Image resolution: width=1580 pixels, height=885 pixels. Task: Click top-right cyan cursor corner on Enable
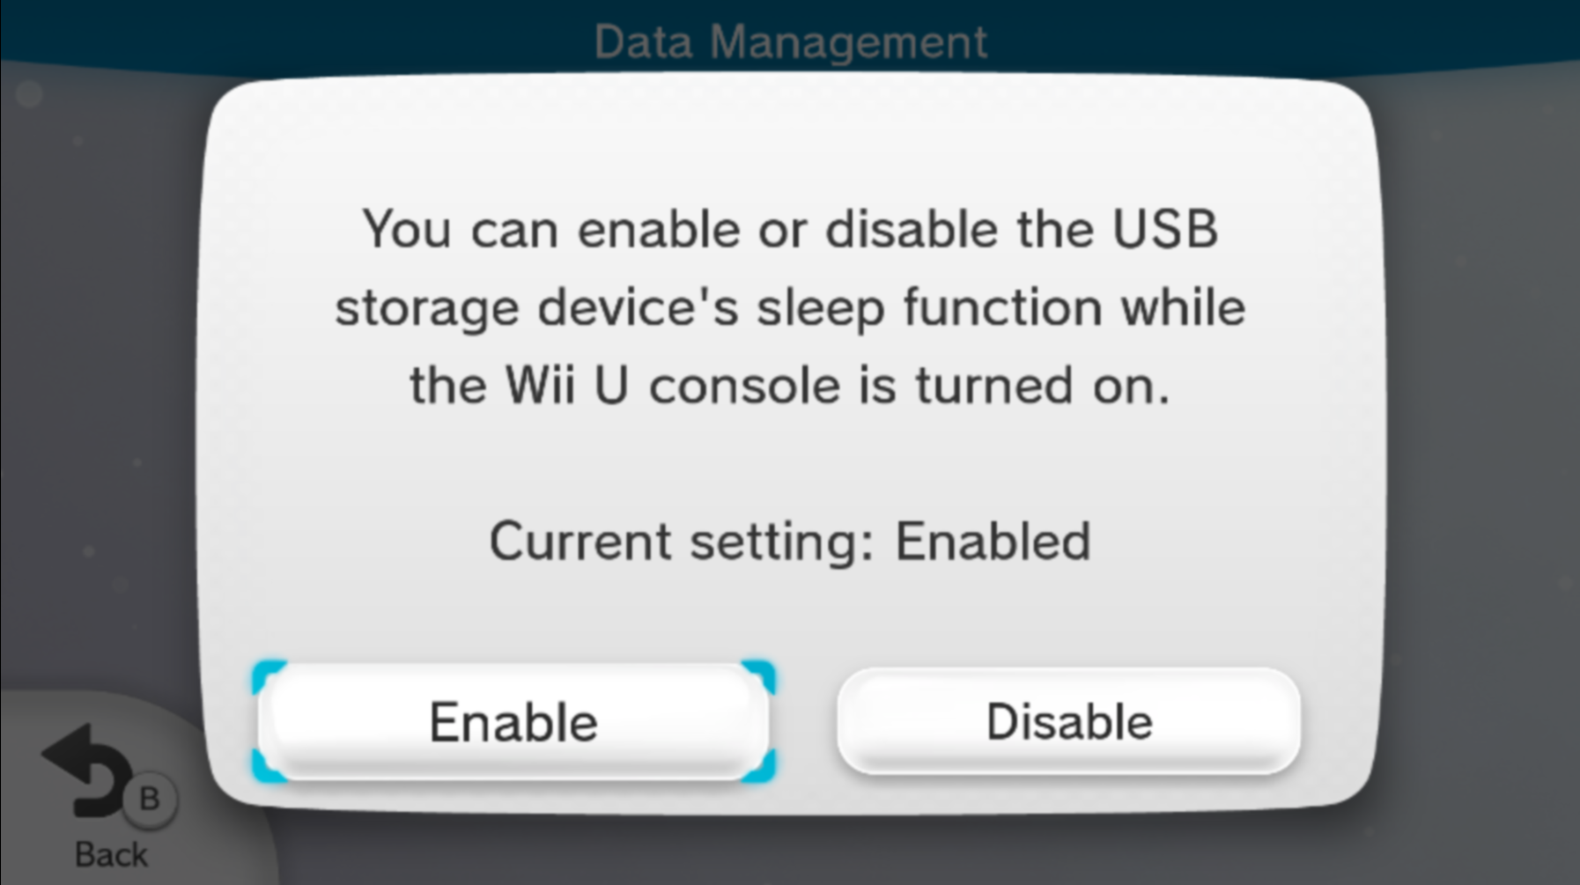pos(760,675)
